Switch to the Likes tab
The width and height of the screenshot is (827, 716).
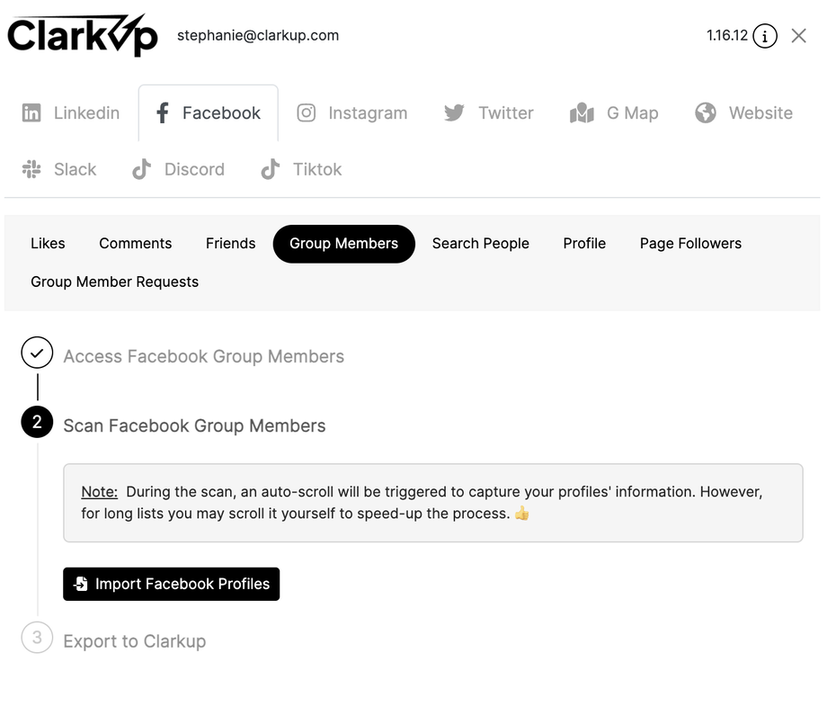pyautogui.click(x=48, y=244)
